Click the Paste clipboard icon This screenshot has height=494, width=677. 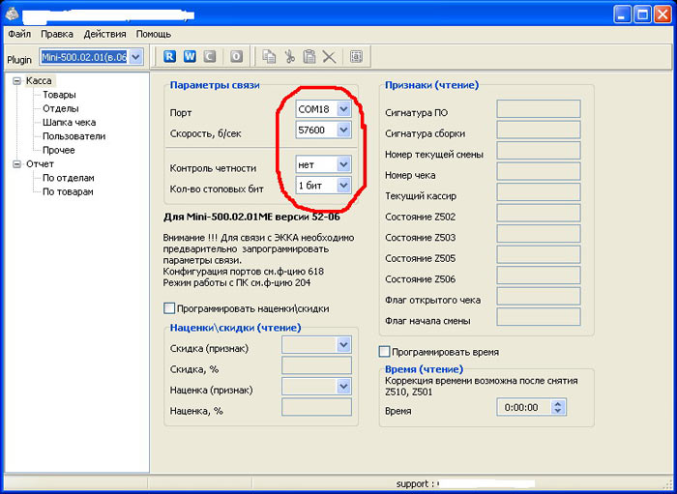(x=309, y=57)
